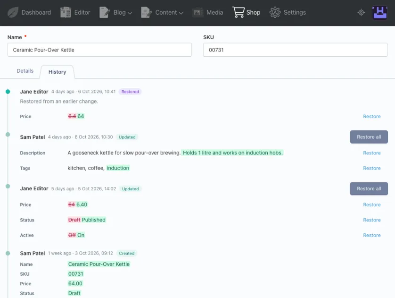Click the Name input field

pyautogui.click(x=99, y=50)
